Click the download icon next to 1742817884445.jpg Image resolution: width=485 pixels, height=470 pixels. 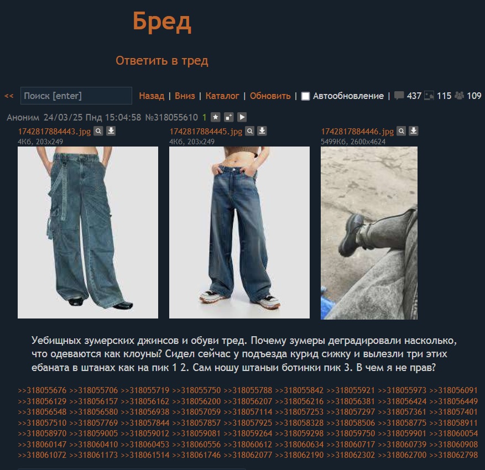[262, 131]
